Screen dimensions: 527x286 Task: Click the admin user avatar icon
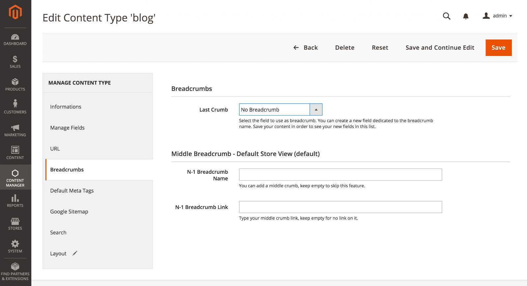click(486, 16)
